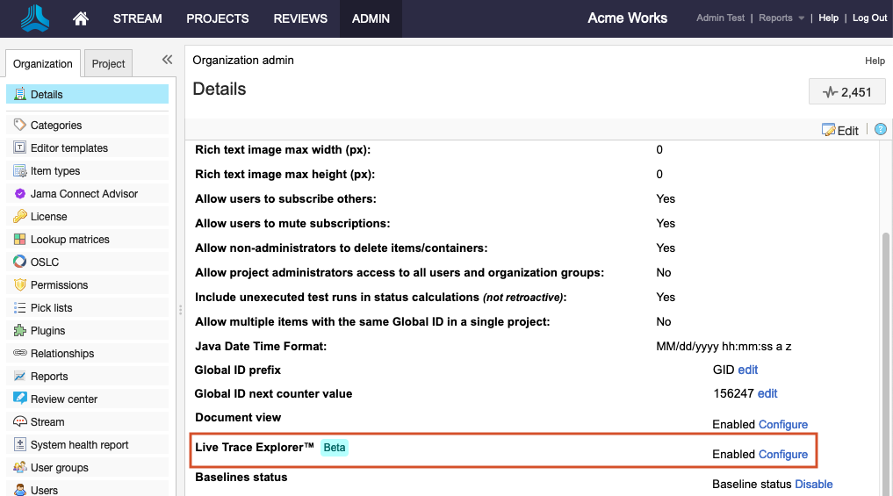Click the Stream speech-bubble icon
The width and height of the screenshot is (893, 496).
(20, 421)
